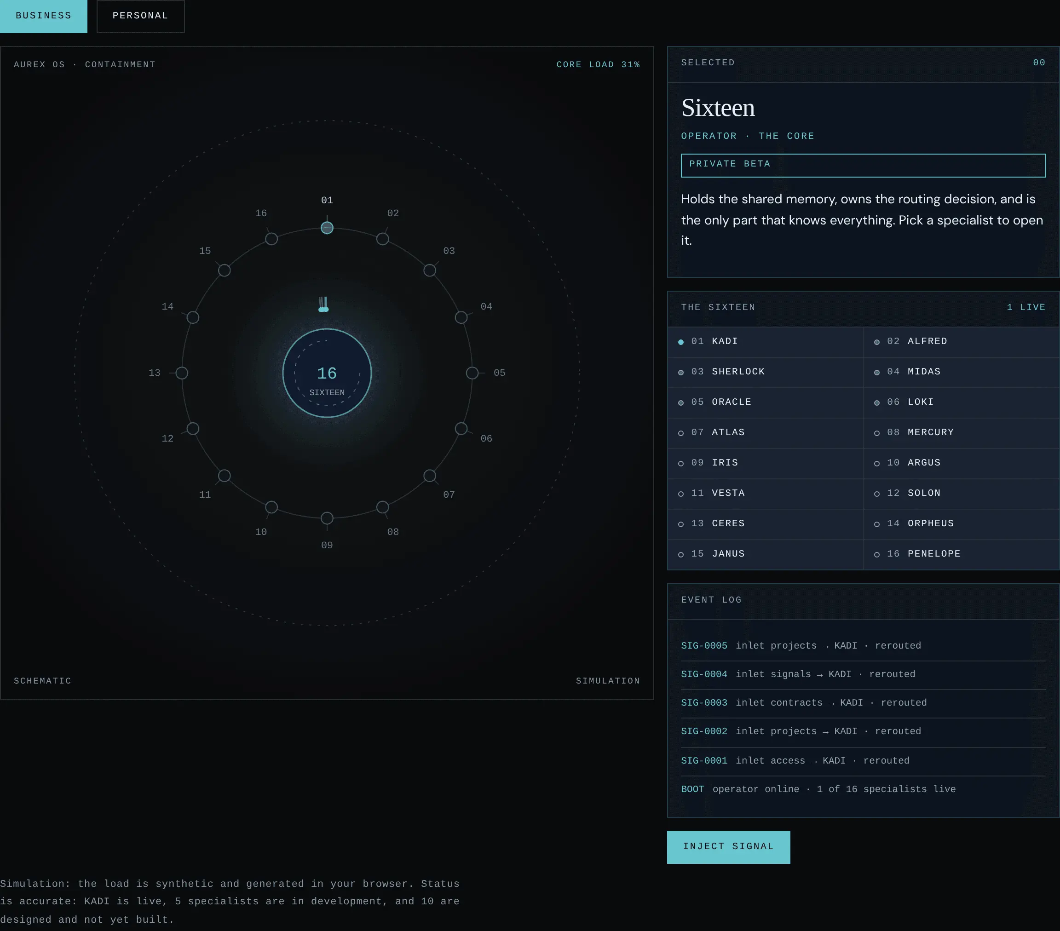Screen dimensions: 1060x931
Task: Select node 06 on the ring
Action: click(461, 429)
